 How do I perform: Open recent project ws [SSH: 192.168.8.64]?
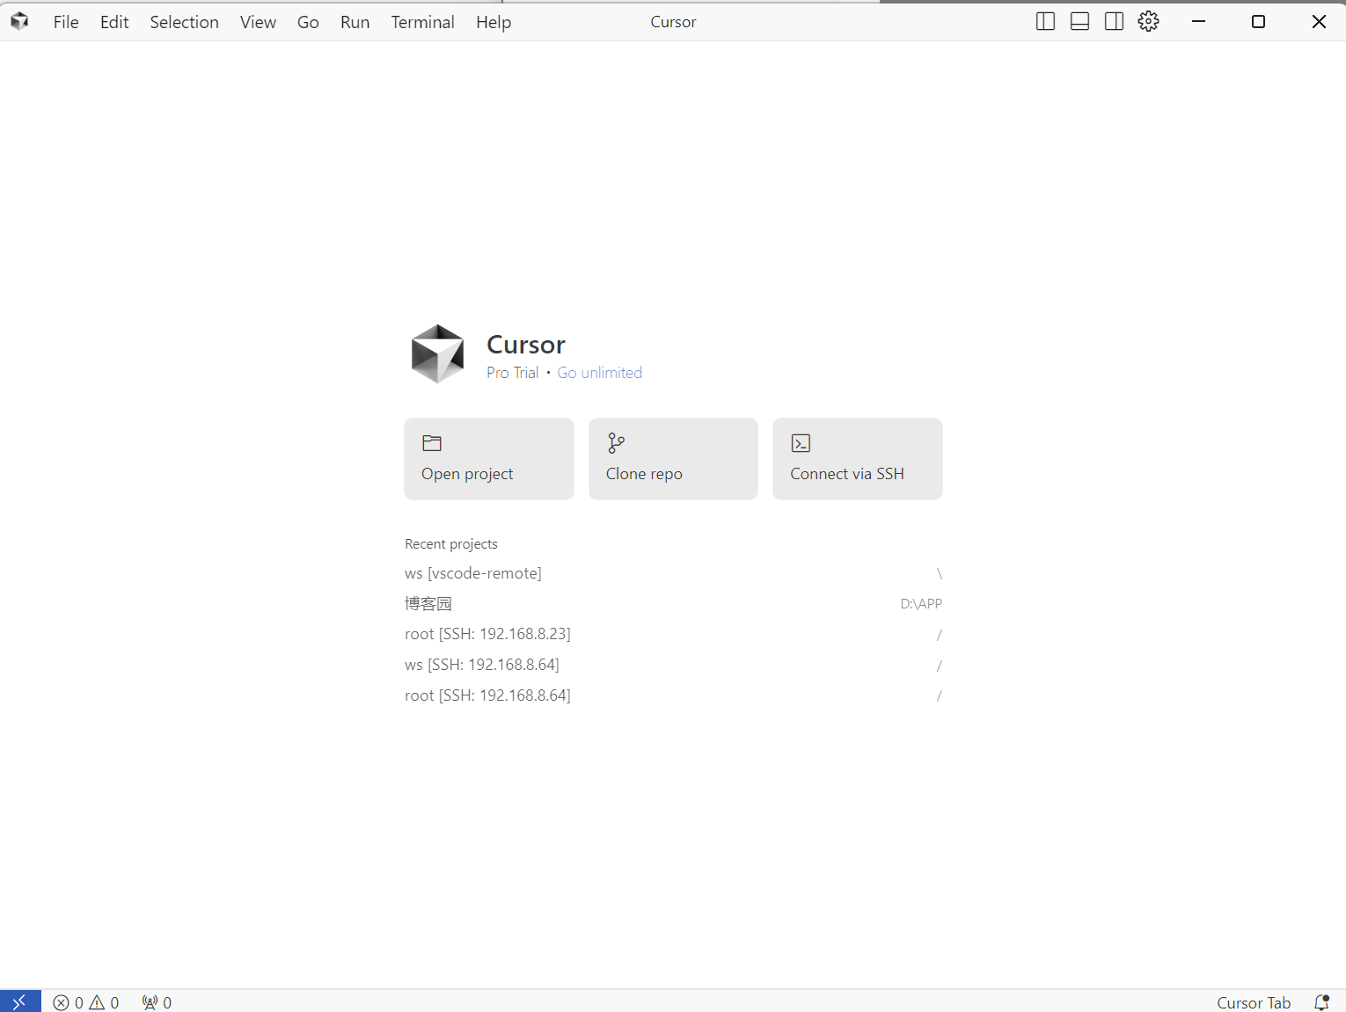(673, 665)
